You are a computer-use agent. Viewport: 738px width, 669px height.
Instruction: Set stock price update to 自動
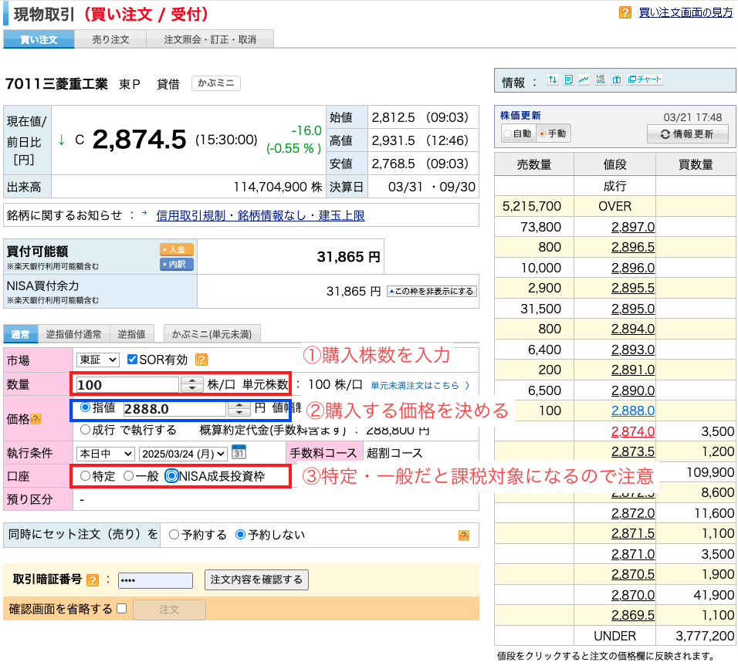point(508,133)
